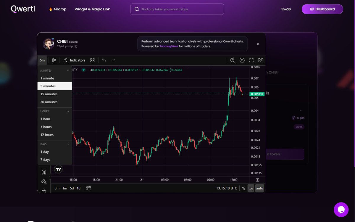Open the Airdrop page

click(x=58, y=9)
